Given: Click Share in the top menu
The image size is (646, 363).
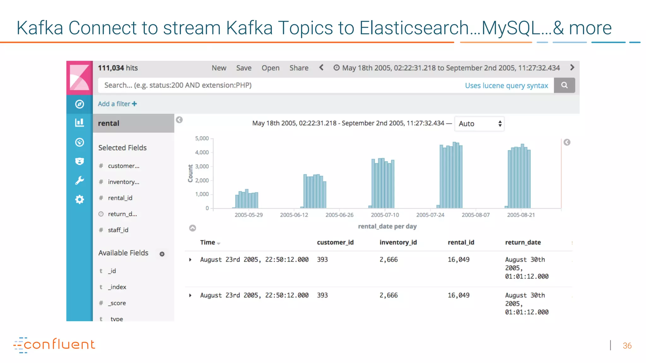Looking at the screenshot, I should click(x=299, y=68).
